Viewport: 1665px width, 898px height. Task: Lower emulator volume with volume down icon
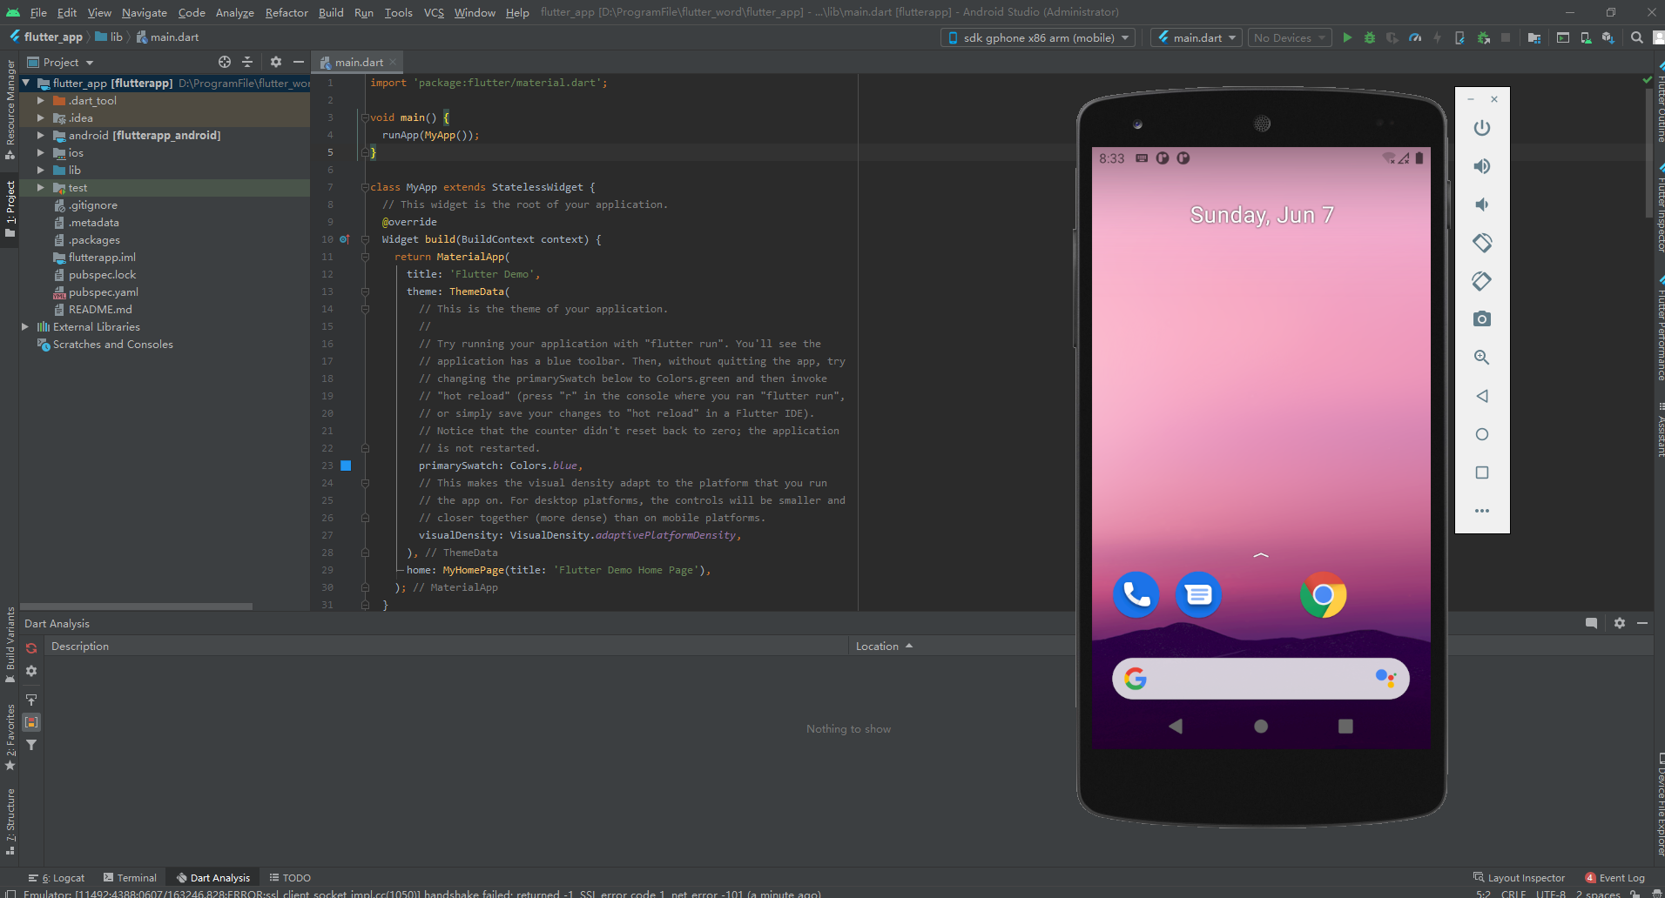pyautogui.click(x=1482, y=204)
